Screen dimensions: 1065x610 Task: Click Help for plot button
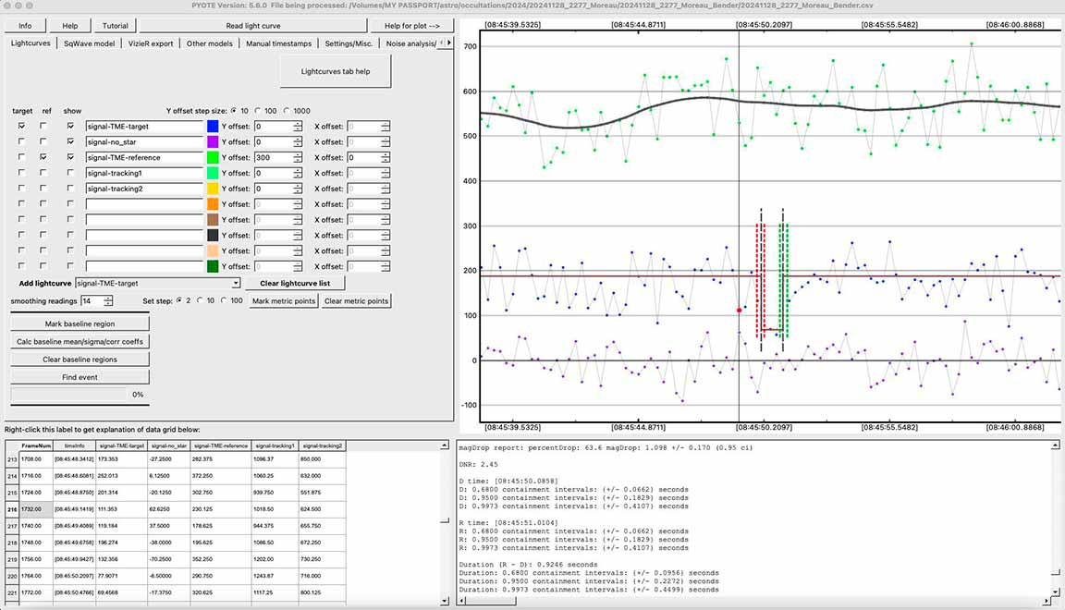pyautogui.click(x=411, y=26)
